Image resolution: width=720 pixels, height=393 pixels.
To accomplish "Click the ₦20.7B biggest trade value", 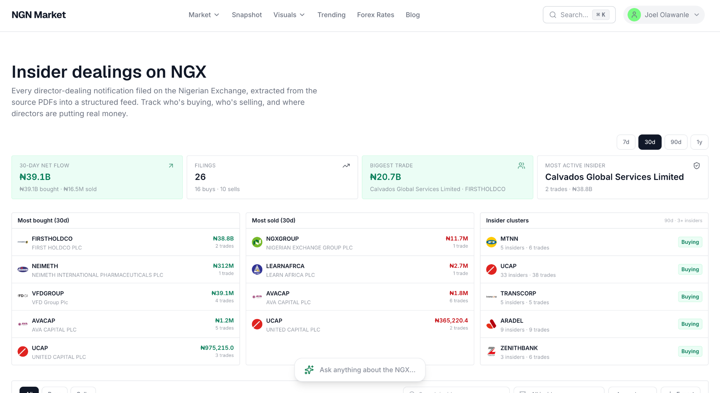I will pyautogui.click(x=385, y=177).
